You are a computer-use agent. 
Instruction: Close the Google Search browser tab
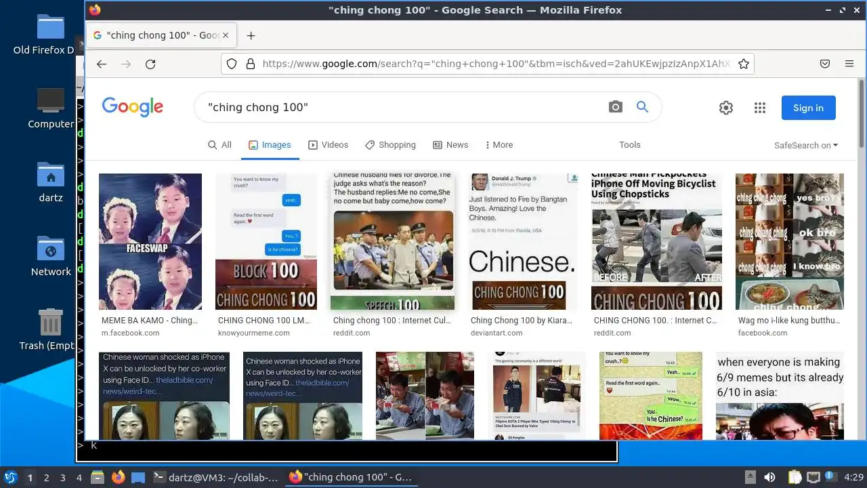pos(226,35)
